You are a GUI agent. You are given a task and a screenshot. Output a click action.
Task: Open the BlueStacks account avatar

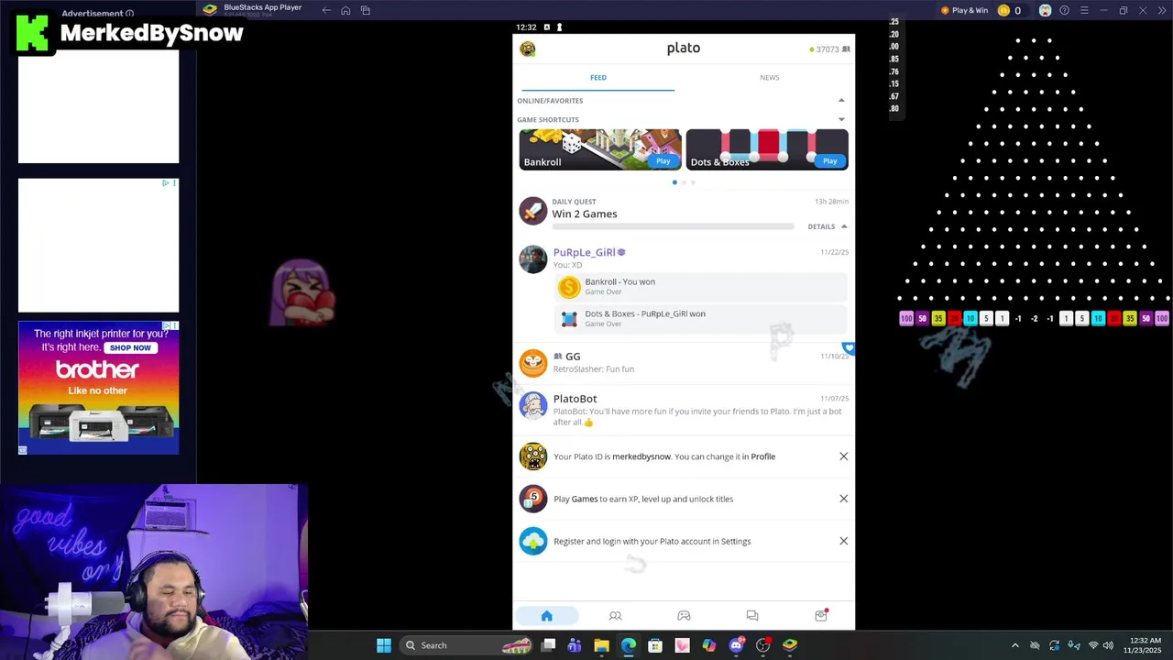(1045, 10)
